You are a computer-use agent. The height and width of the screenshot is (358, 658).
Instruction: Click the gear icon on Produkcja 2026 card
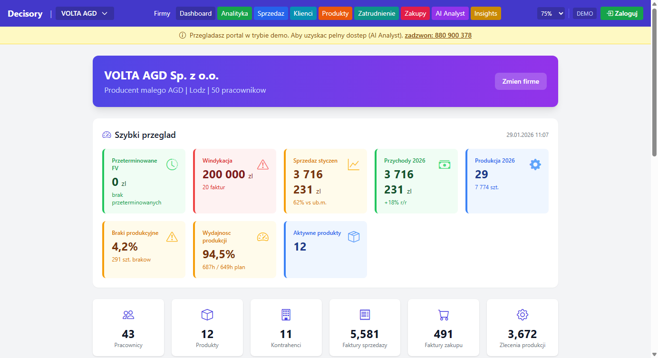[535, 164]
